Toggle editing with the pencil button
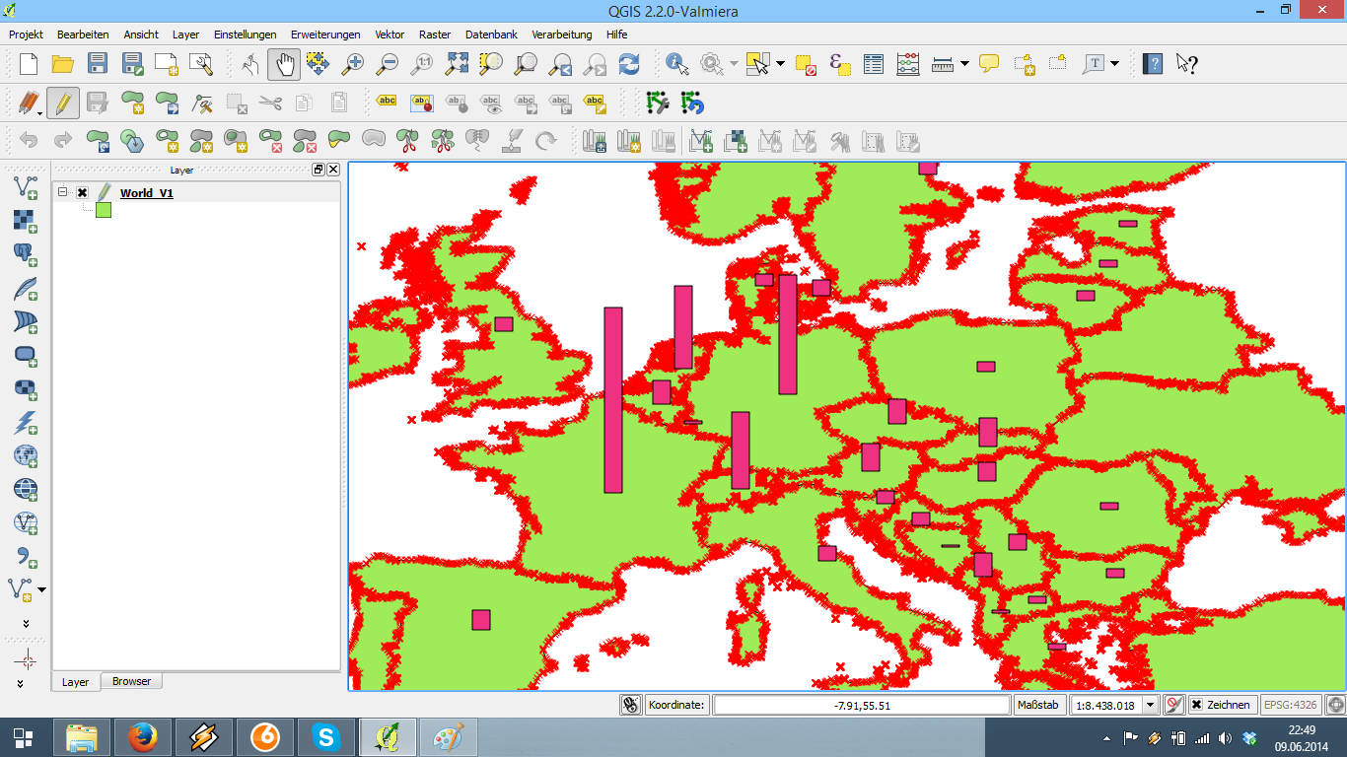 62,102
